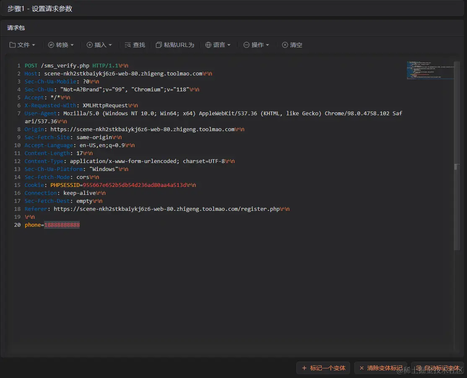Open the 文件 menu label

(23, 45)
